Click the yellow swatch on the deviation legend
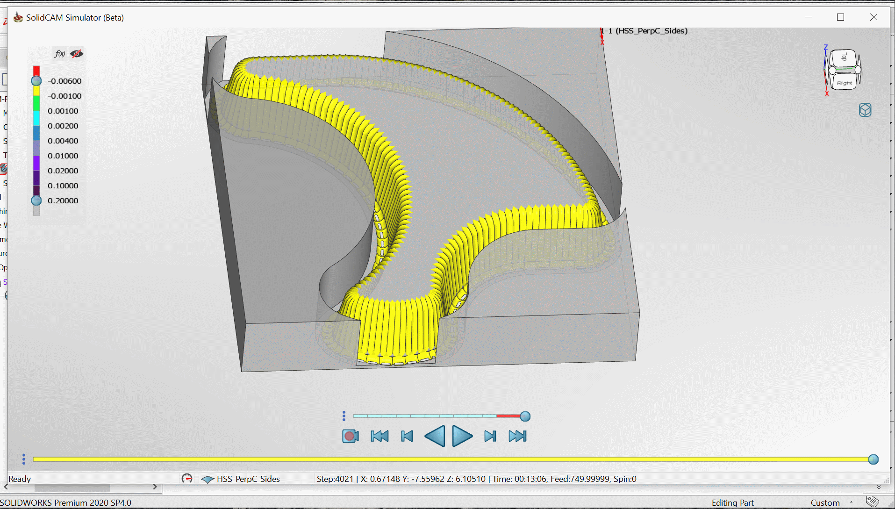The height and width of the screenshot is (509, 895). (36, 91)
